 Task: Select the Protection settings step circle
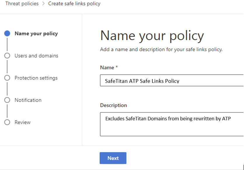coord(7,78)
